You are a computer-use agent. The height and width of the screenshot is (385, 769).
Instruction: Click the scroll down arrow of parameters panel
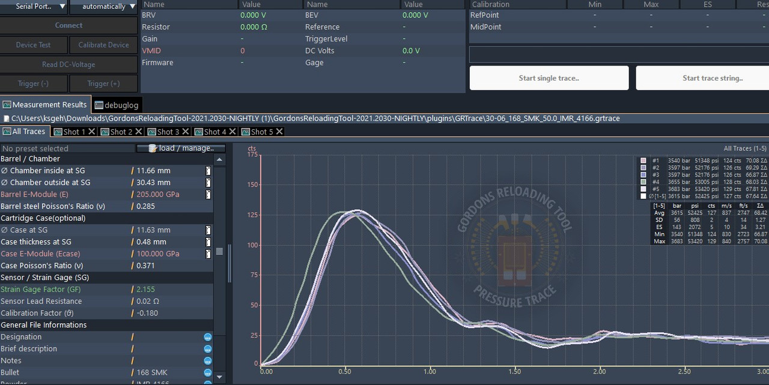219,377
